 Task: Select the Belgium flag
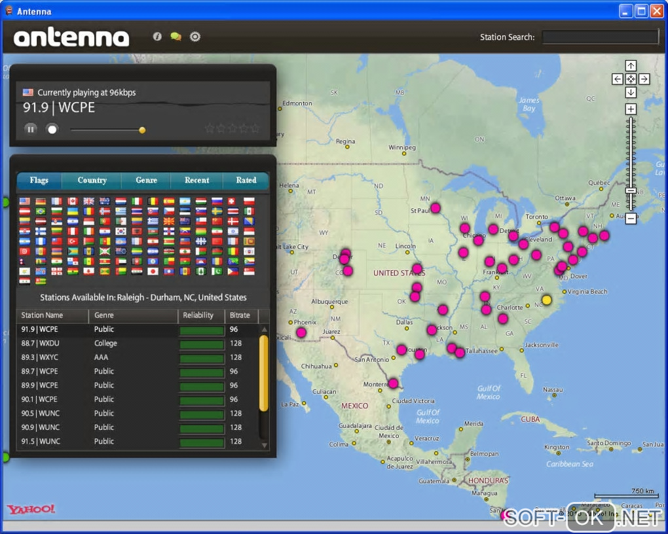[x=153, y=202]
